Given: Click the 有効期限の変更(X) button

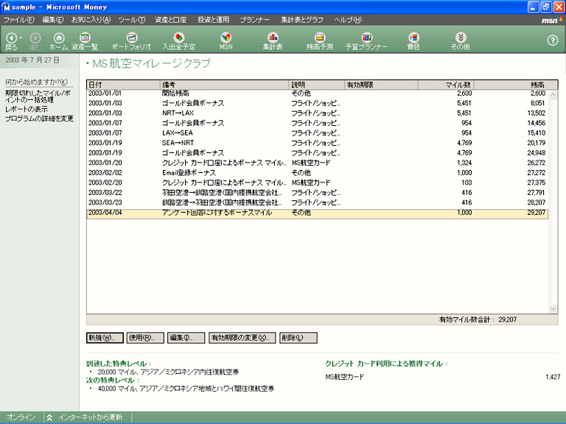Looking at the screenshot, I should (242, 338).
